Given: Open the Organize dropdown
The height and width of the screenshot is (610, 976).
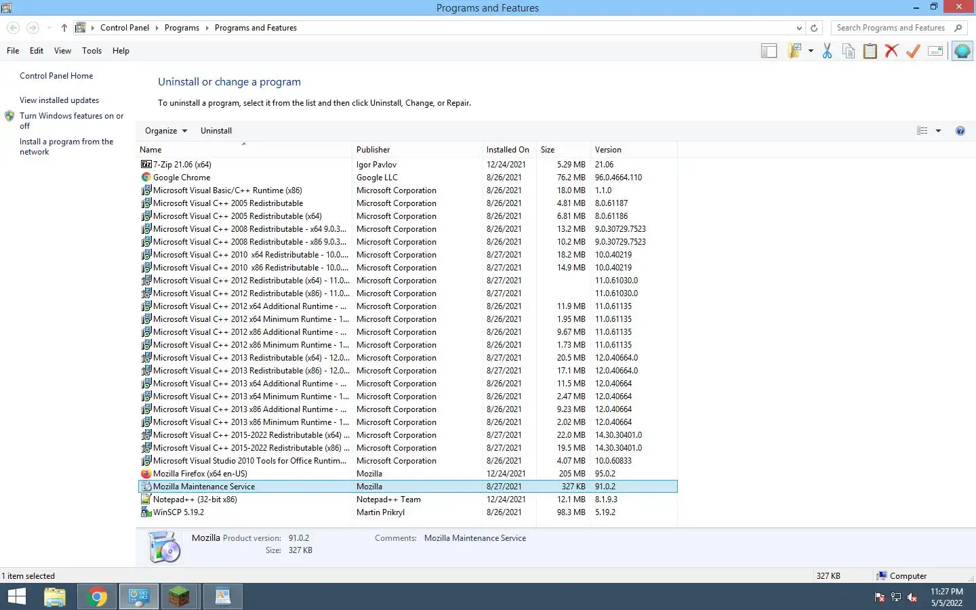Looking at the screenshot, I should pyautogui.click(x=165, y=131).
